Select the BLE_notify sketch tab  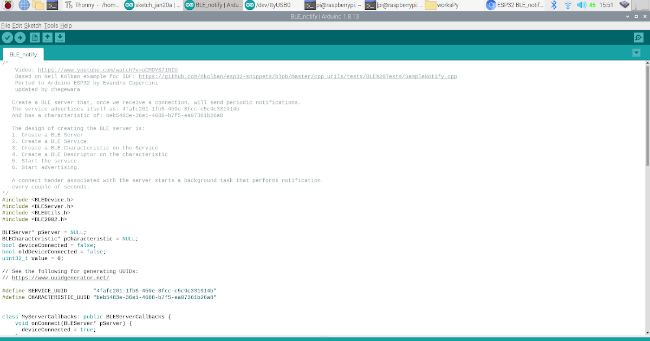[x=23, y=54]
